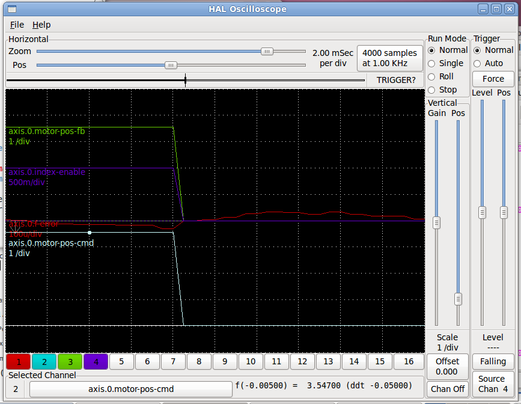Click the TRIGGER? status indicator
The height and width of the screenshot is (404, 521).
click(x=396, y=80)
